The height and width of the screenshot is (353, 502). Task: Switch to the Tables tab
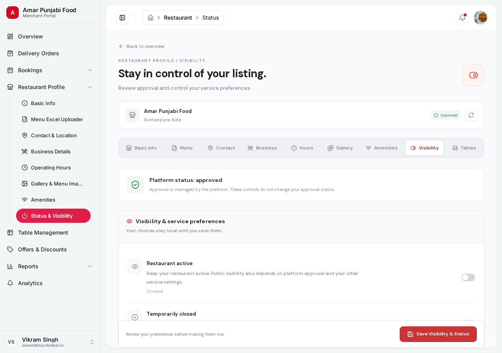[464, 148]
